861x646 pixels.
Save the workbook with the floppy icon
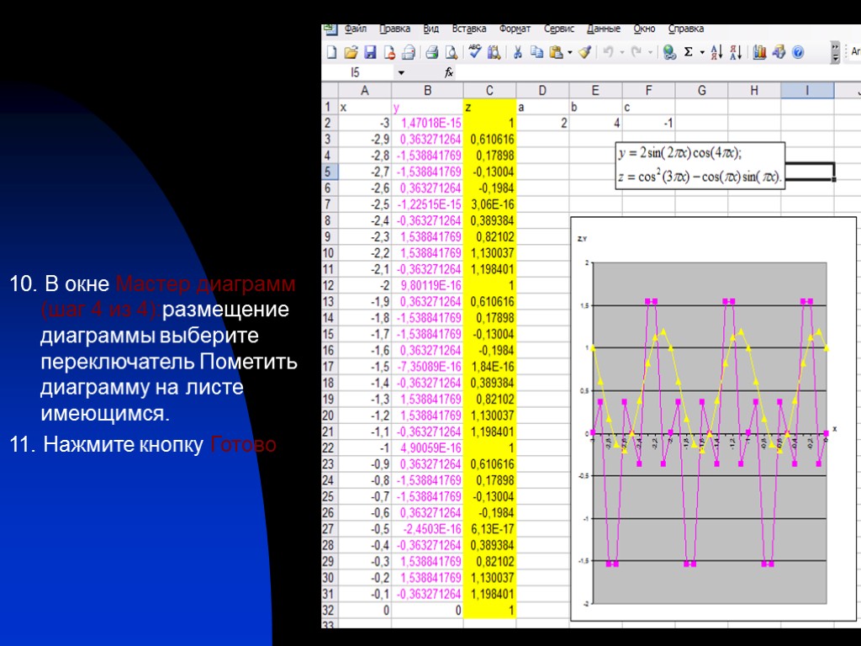370,52
